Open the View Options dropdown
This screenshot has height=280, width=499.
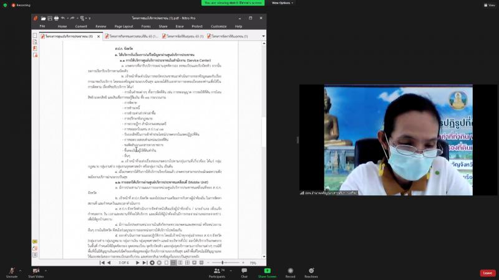(283, 3)
